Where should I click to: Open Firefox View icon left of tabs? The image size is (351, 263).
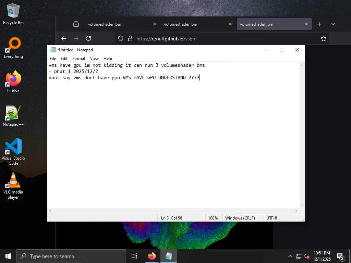pos(76,24)
